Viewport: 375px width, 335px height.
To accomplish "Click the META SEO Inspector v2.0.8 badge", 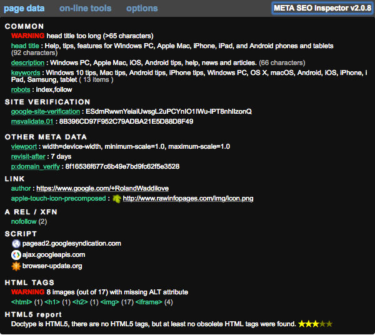I will (x=322, y=8).
